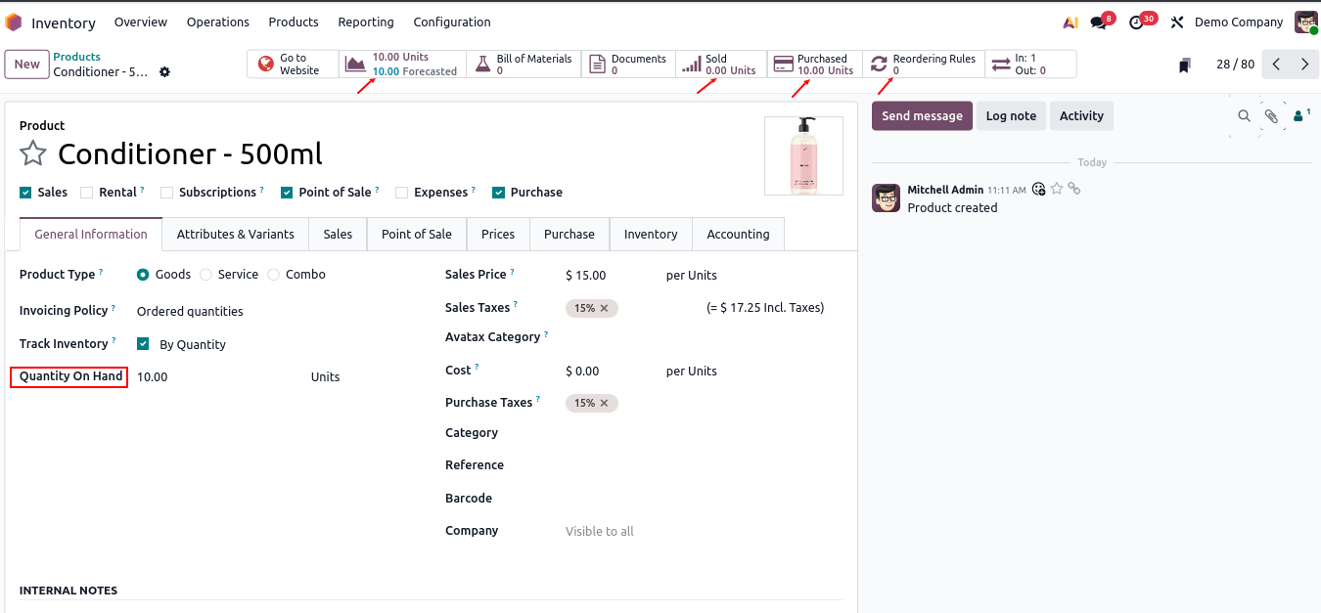Open the Configuration menu
The width and height of the screenshot is (1321, 613).
pyautogui.click(x=451, y=22)
